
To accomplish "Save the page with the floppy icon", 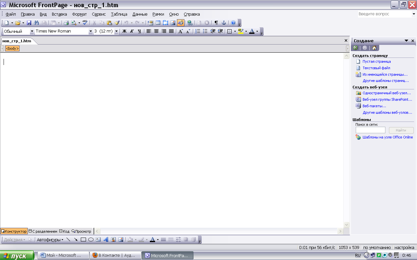I will [x=29, y=23].
